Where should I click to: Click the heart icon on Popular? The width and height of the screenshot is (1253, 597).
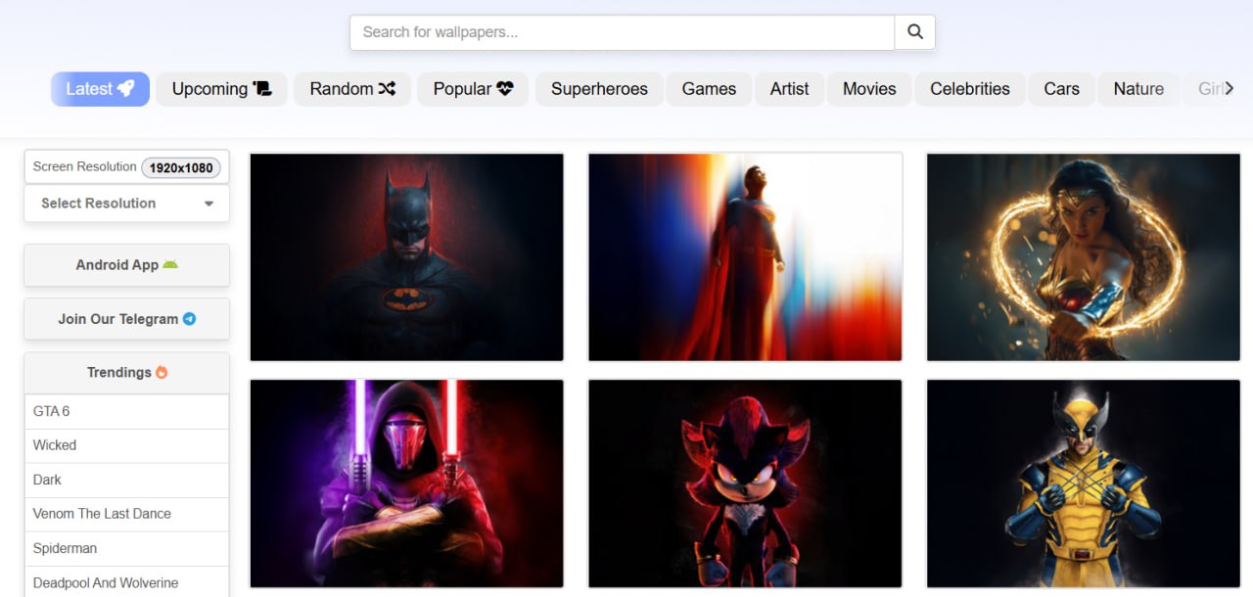coord(505,89)
